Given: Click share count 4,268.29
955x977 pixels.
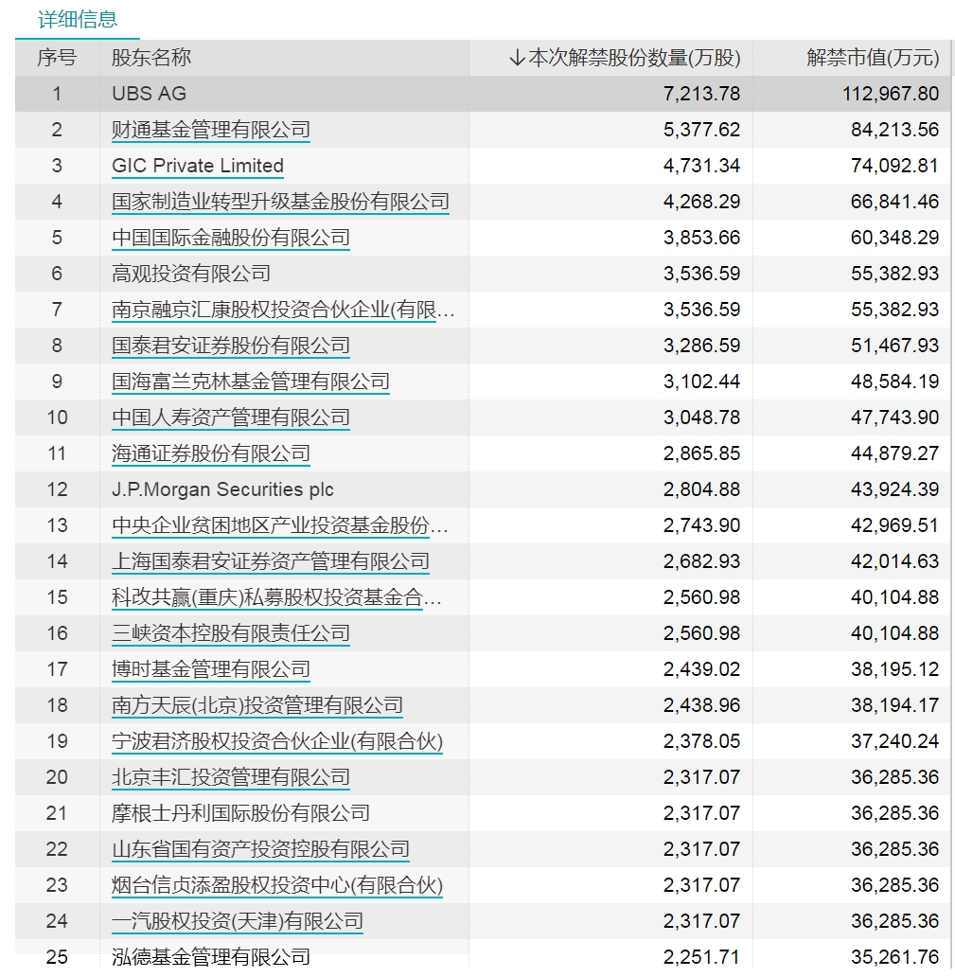Looking at the screenshot, I should 701,202.
